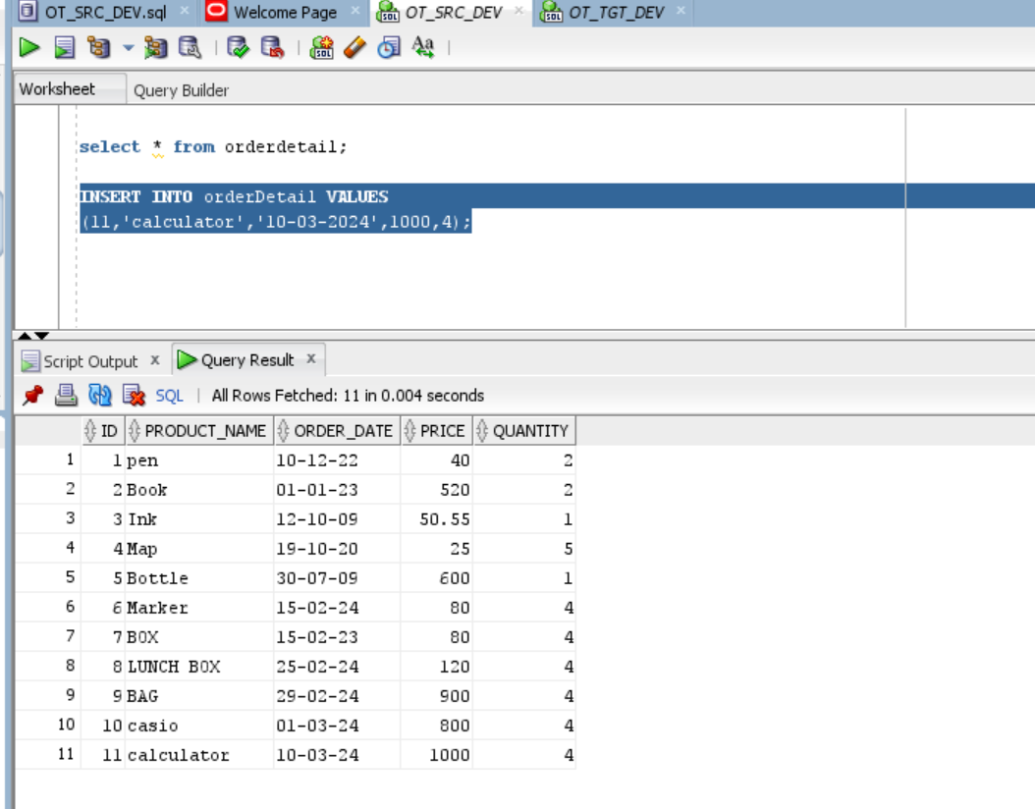Click the order date 10-12-22 cell

point(337,459)
